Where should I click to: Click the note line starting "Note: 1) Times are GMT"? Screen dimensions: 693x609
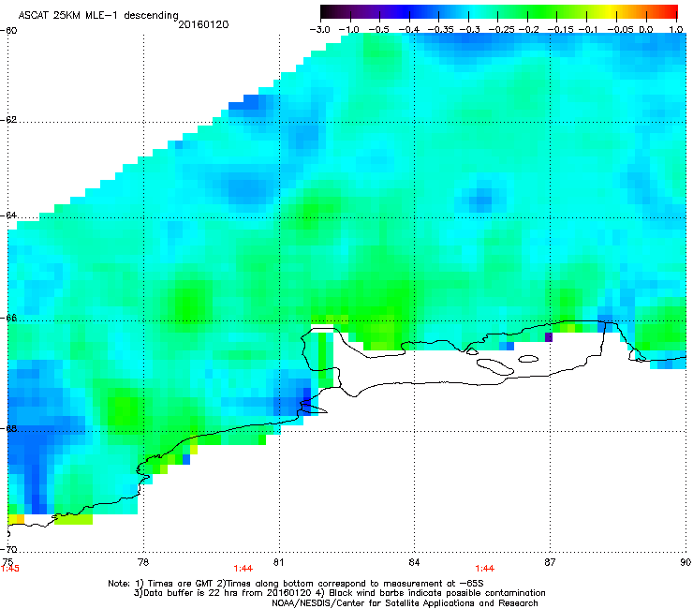[x=296, y=584]
